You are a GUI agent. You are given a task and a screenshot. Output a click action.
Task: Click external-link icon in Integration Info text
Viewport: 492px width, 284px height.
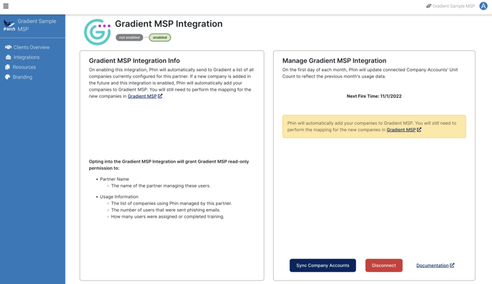160,96
